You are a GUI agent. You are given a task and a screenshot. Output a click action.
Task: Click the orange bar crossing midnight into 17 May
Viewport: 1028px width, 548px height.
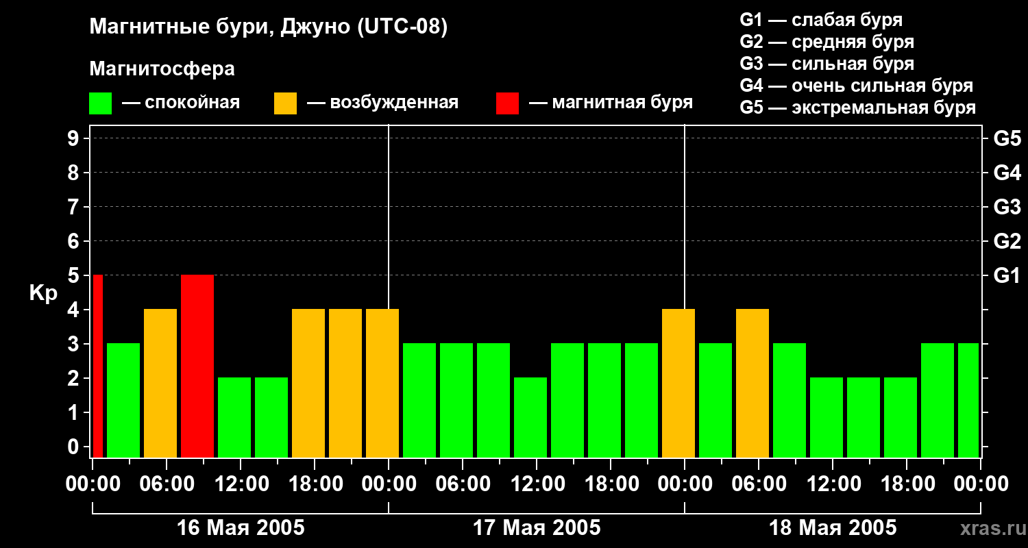pyautogui.click(x=382, y=383)
